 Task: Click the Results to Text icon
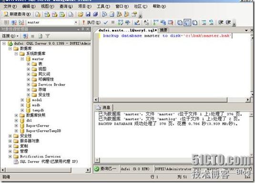click(180, 22)
